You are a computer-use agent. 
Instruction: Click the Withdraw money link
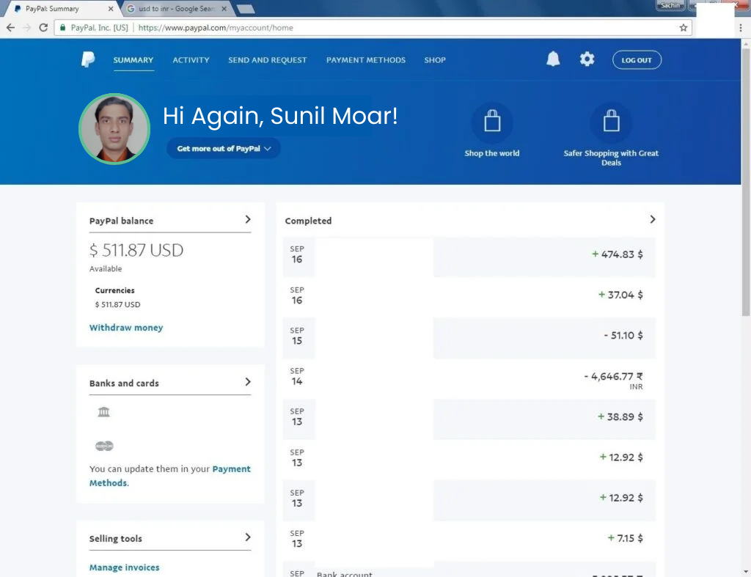126,328
